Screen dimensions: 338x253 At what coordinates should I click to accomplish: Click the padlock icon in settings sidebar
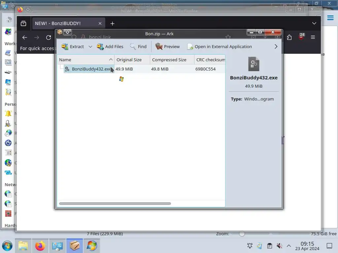tap(8, 123)
